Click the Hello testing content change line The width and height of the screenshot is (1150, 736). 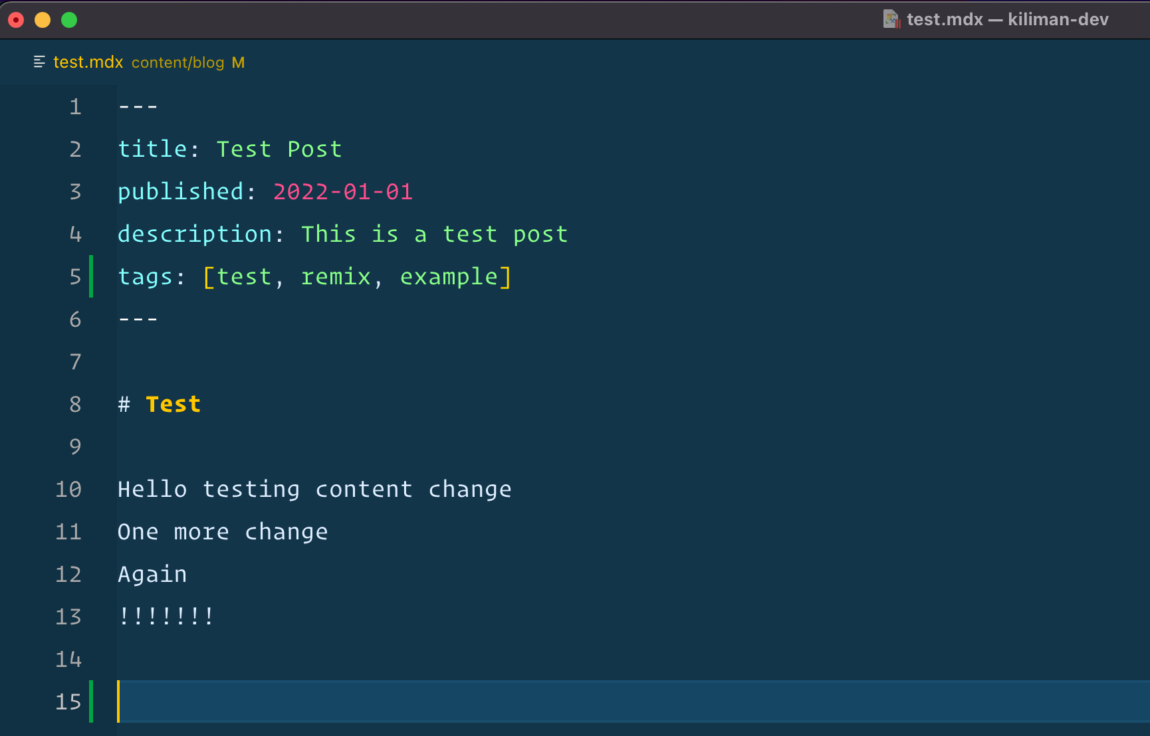tap(314, 489)
